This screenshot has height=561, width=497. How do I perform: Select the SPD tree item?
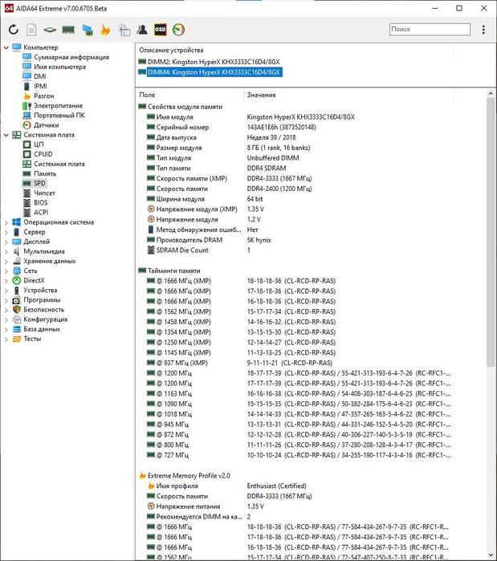pyautogui.click(x=39, y=183)
